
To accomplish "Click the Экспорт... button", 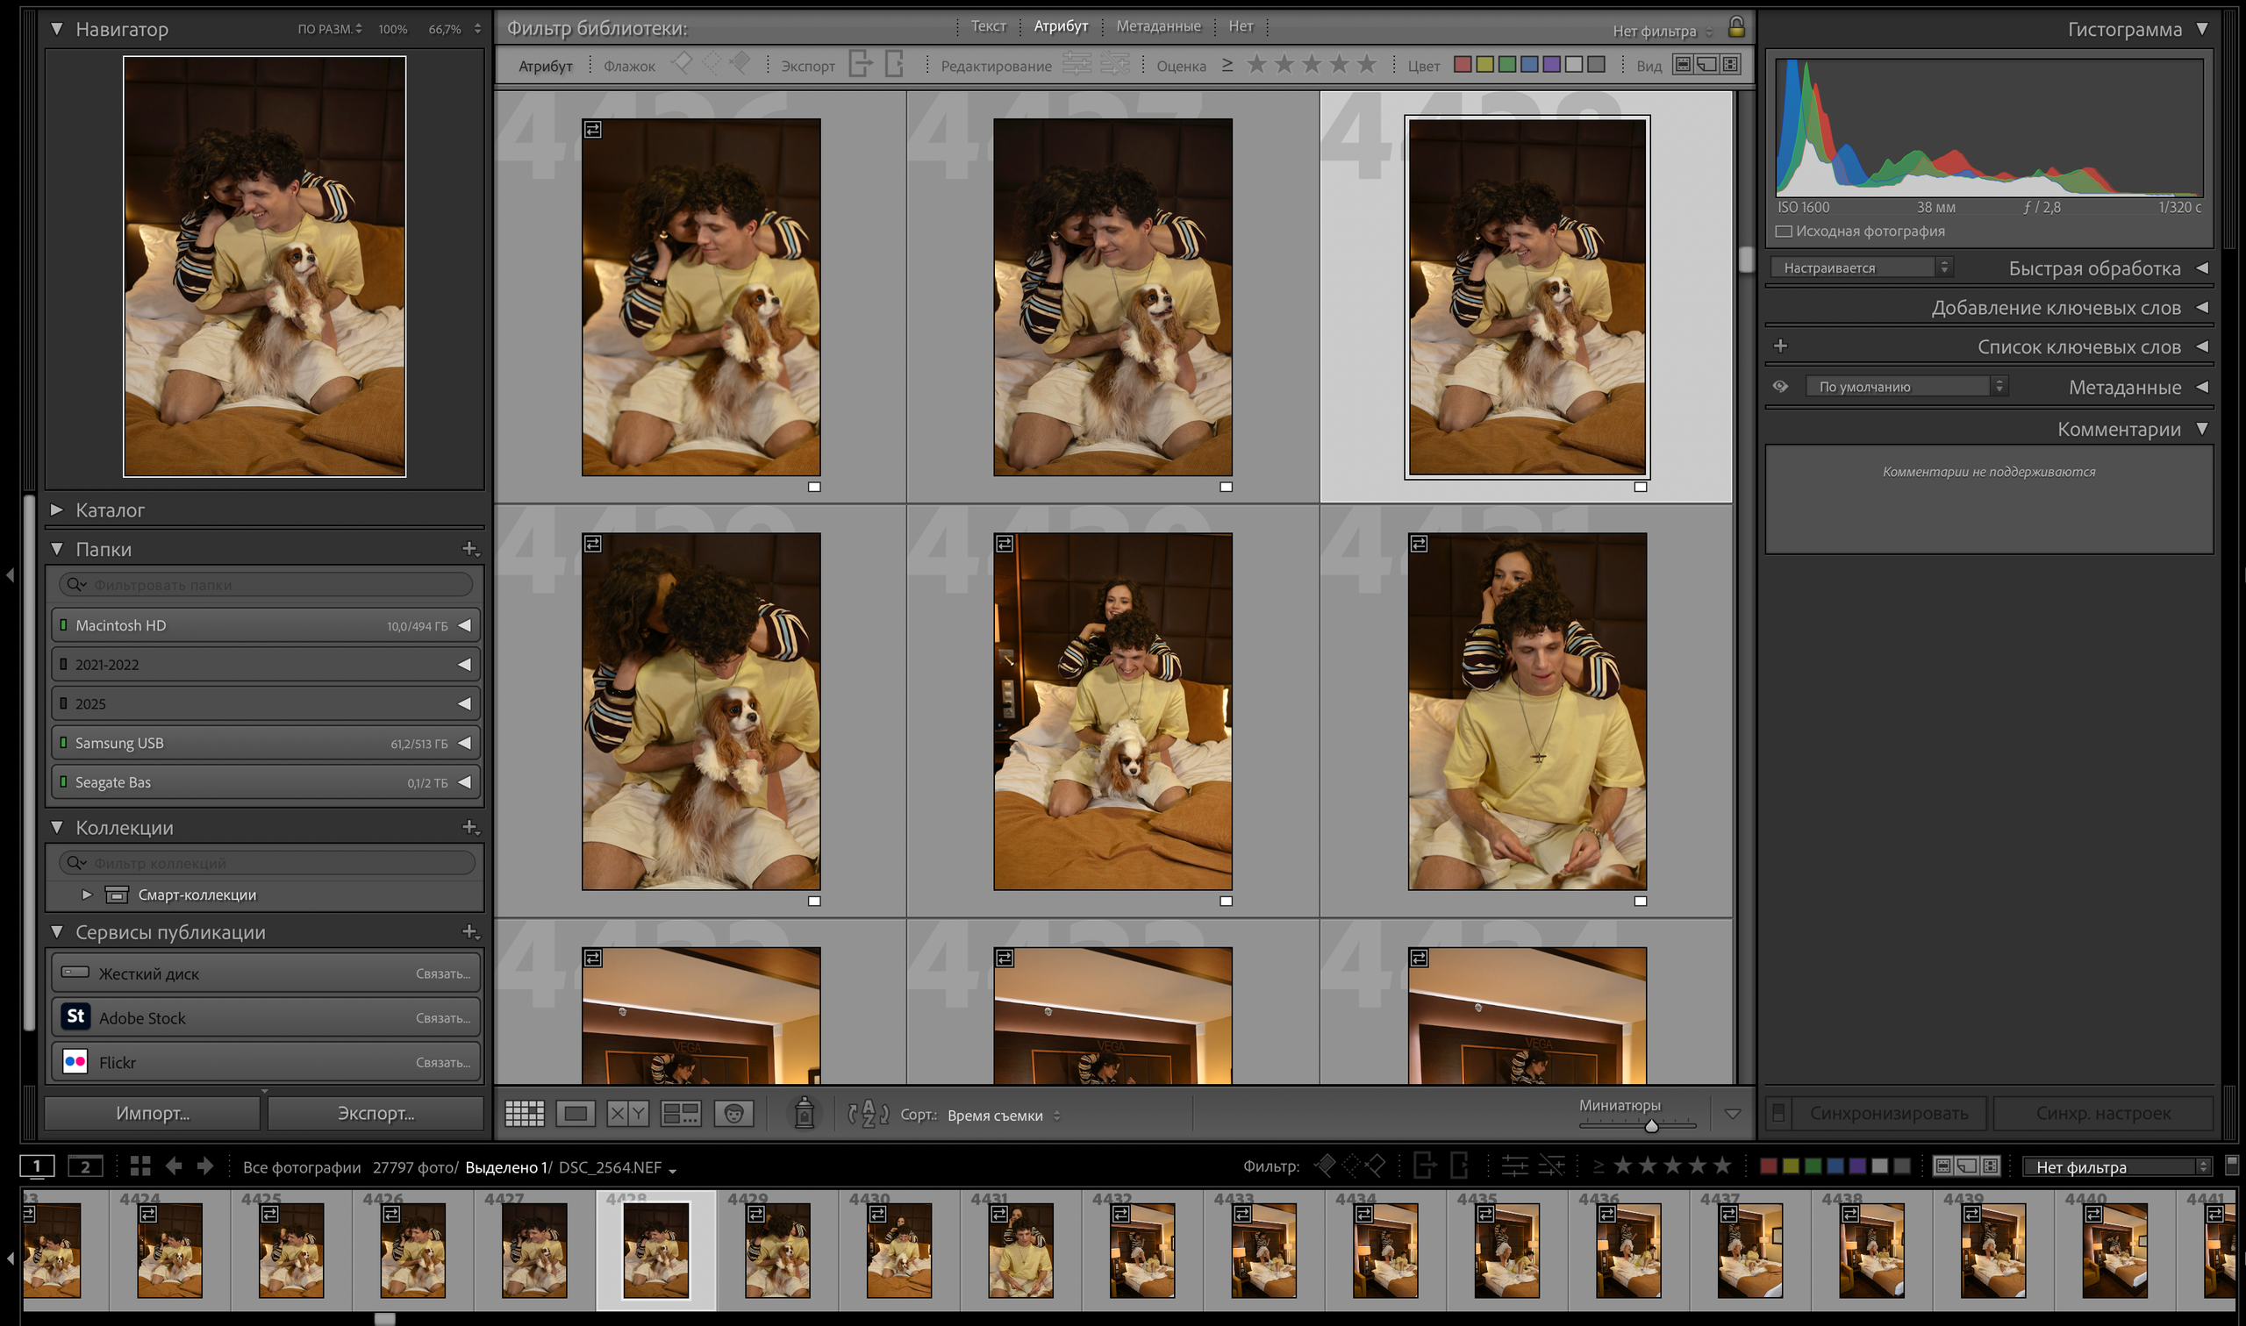I will point(376,1114).
